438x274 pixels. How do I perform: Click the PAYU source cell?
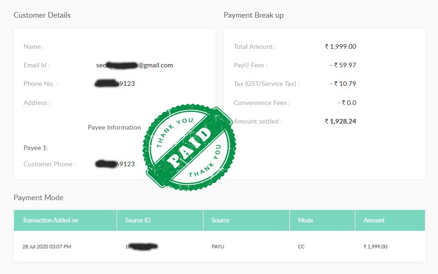click(218, 247)
